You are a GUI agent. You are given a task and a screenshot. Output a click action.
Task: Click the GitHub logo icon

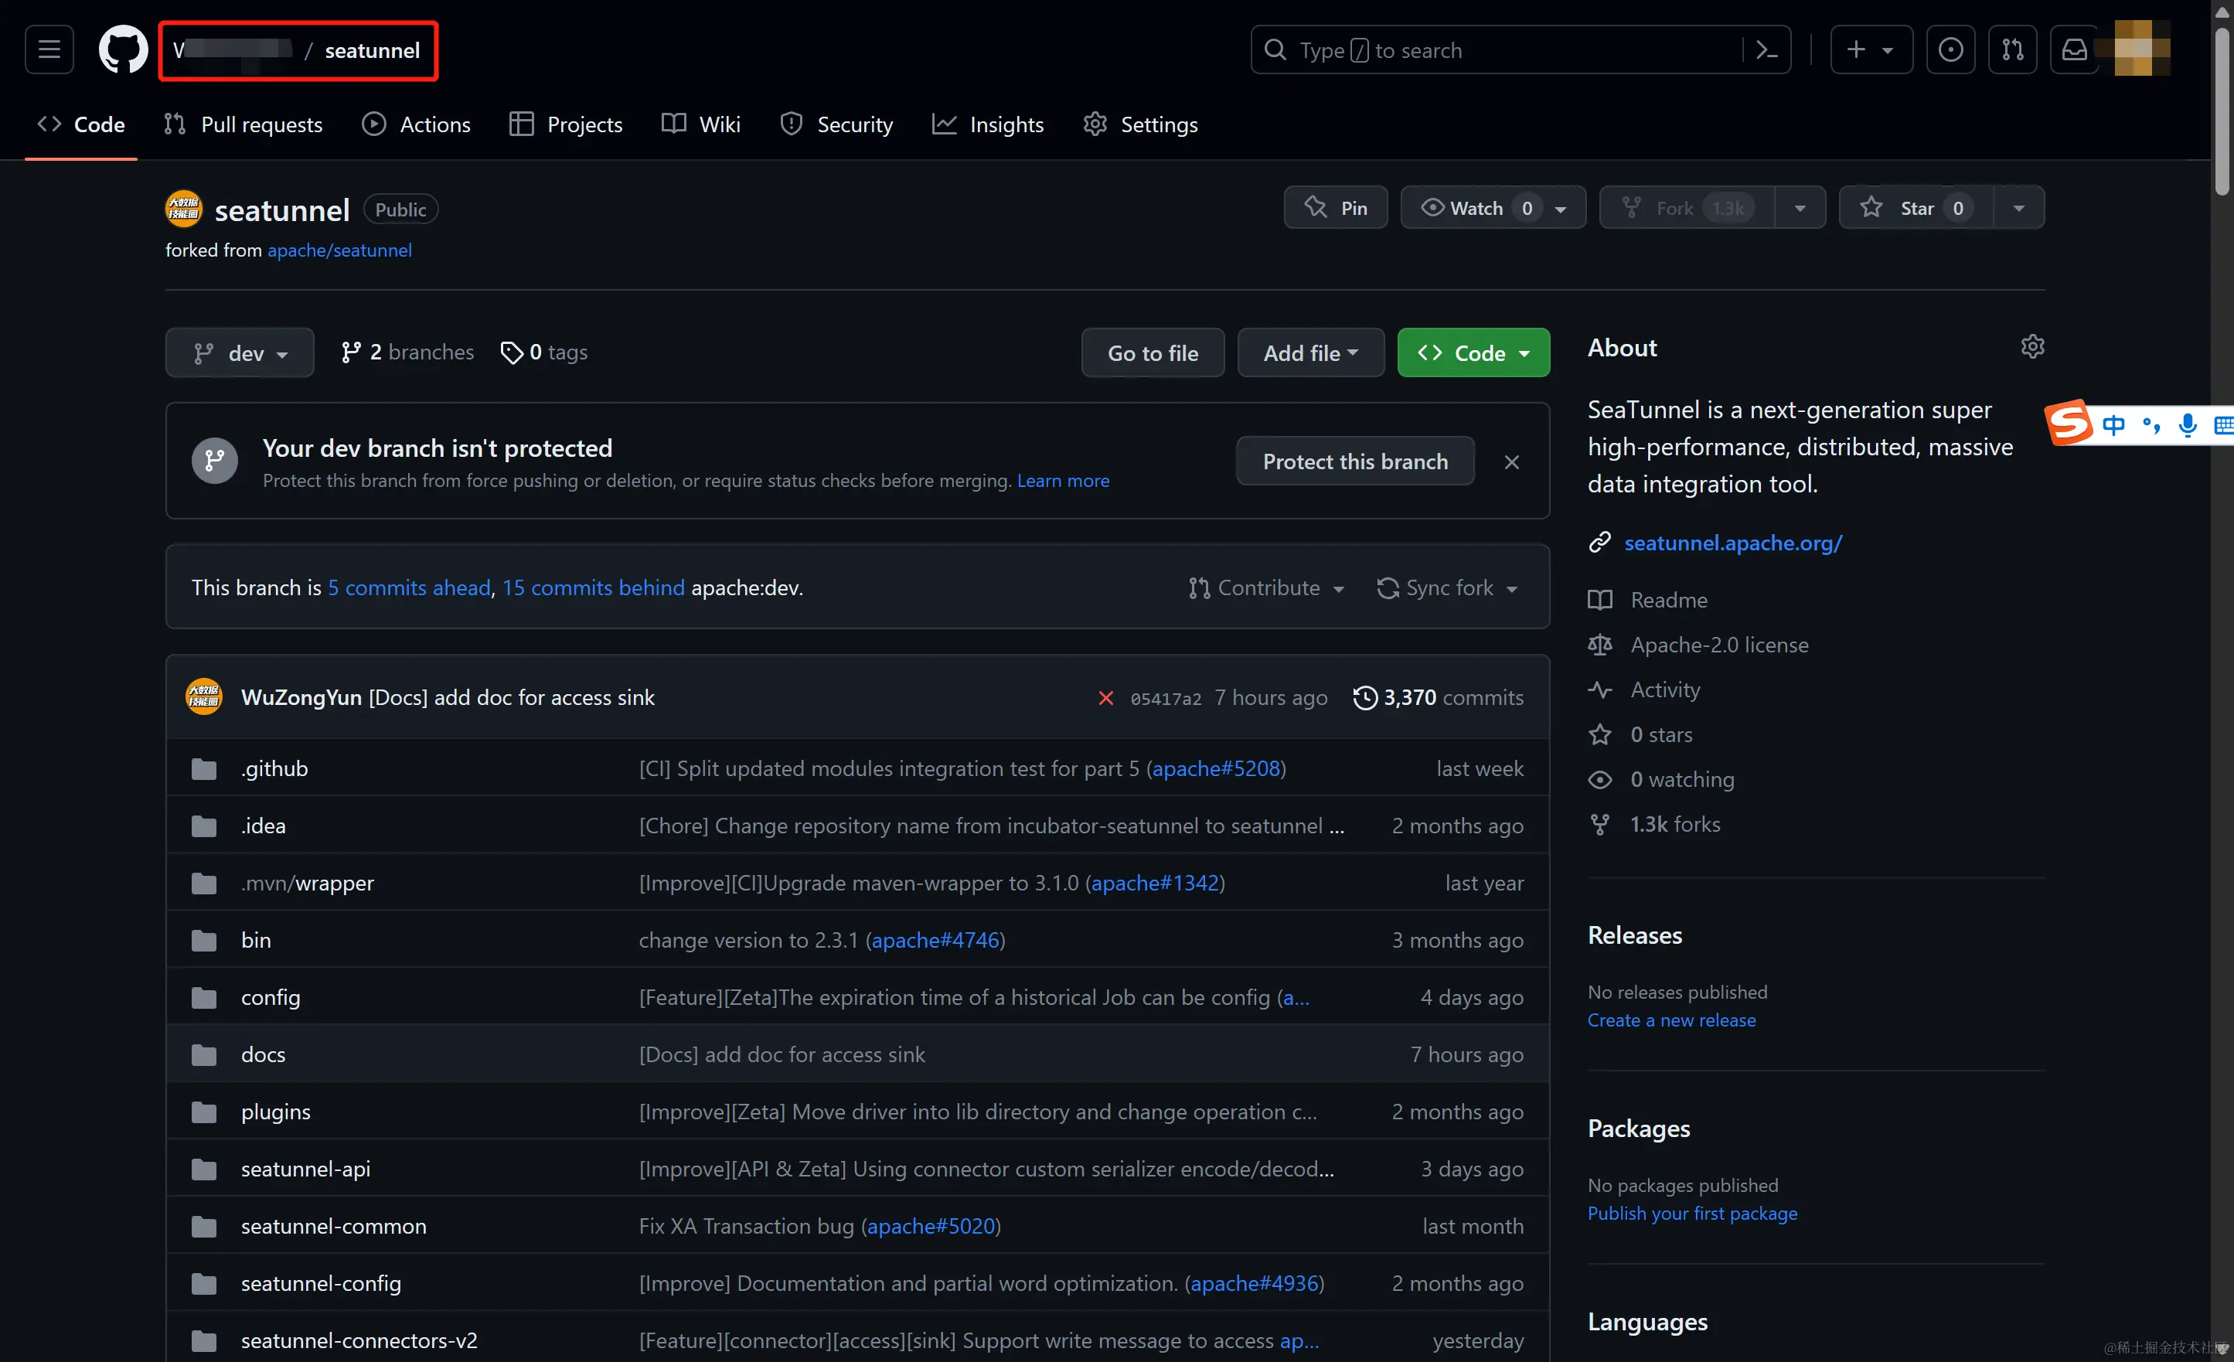(x=122, y=50)
